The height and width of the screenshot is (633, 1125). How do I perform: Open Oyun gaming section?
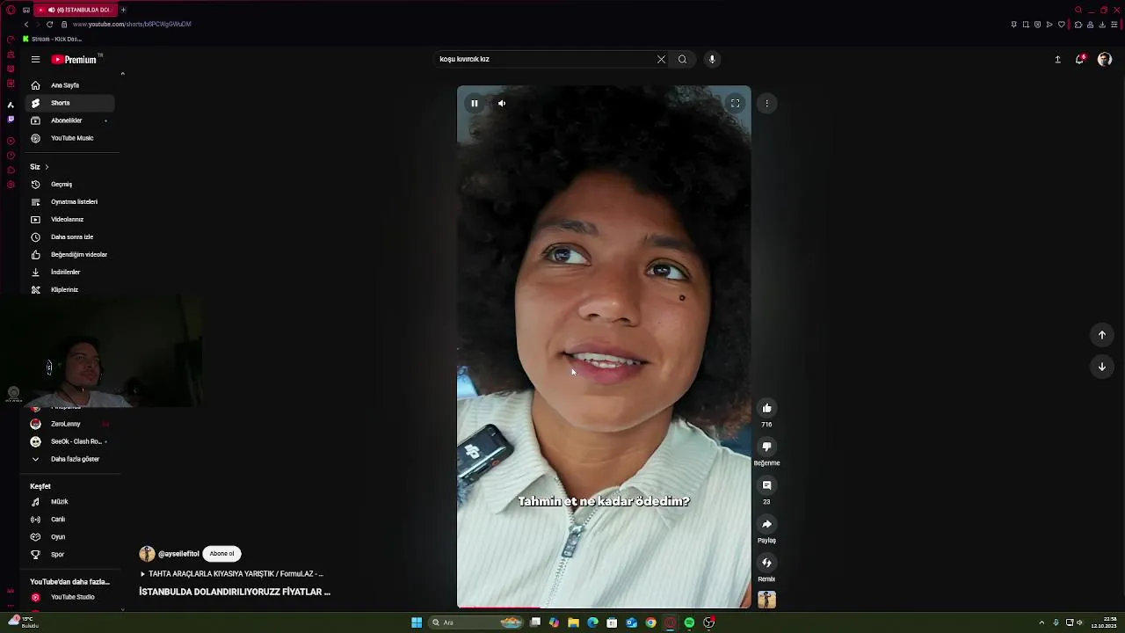click(x=69, y=537)
